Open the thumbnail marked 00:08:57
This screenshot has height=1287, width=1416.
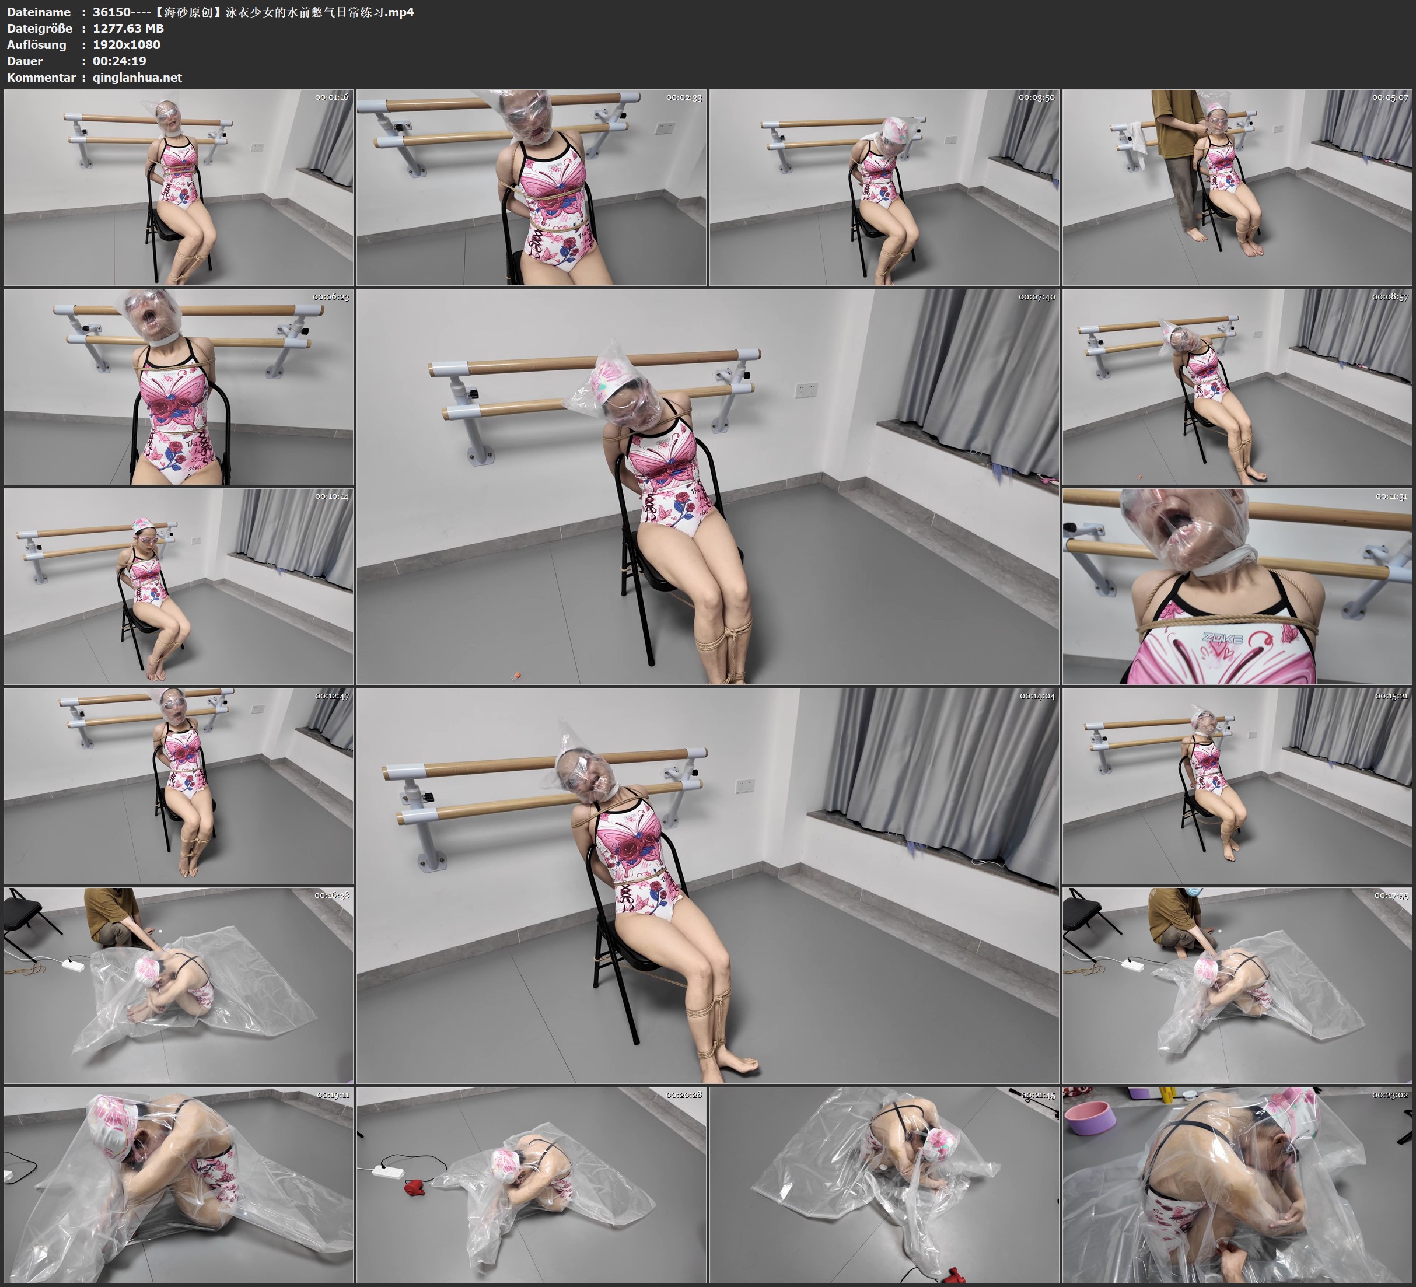pyautogui.click(x=1236, y=386)
